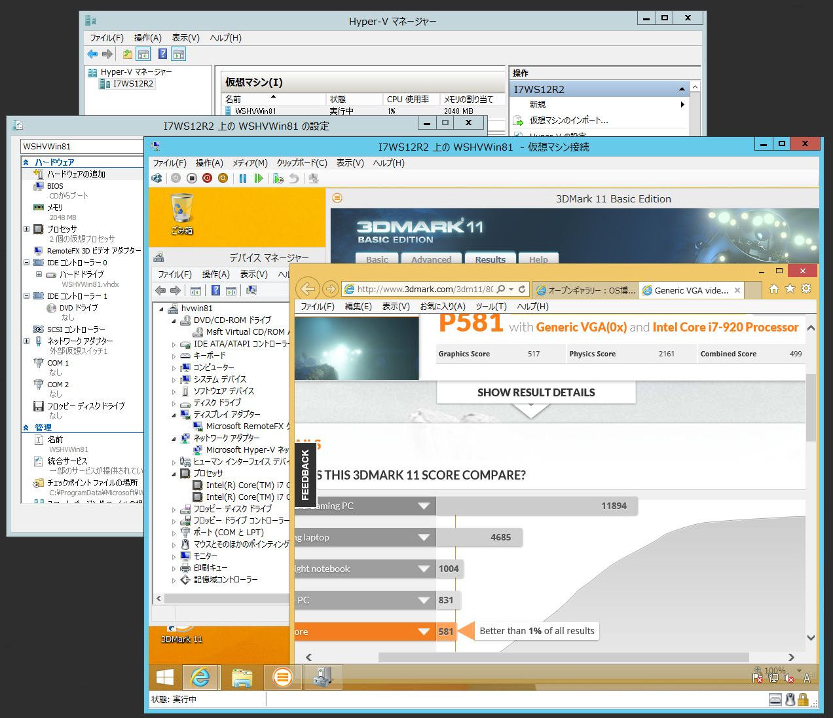Pause the virtual machine using toolbar icon
This screenshot has height=718, width=833.
tap(243, 178)
